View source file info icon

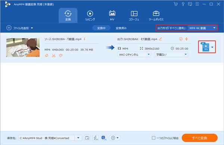(85, 39)
